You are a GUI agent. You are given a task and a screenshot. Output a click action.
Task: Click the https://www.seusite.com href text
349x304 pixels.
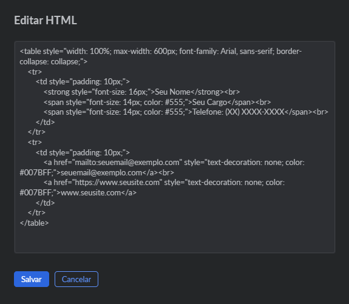click(x=117, y=183)
